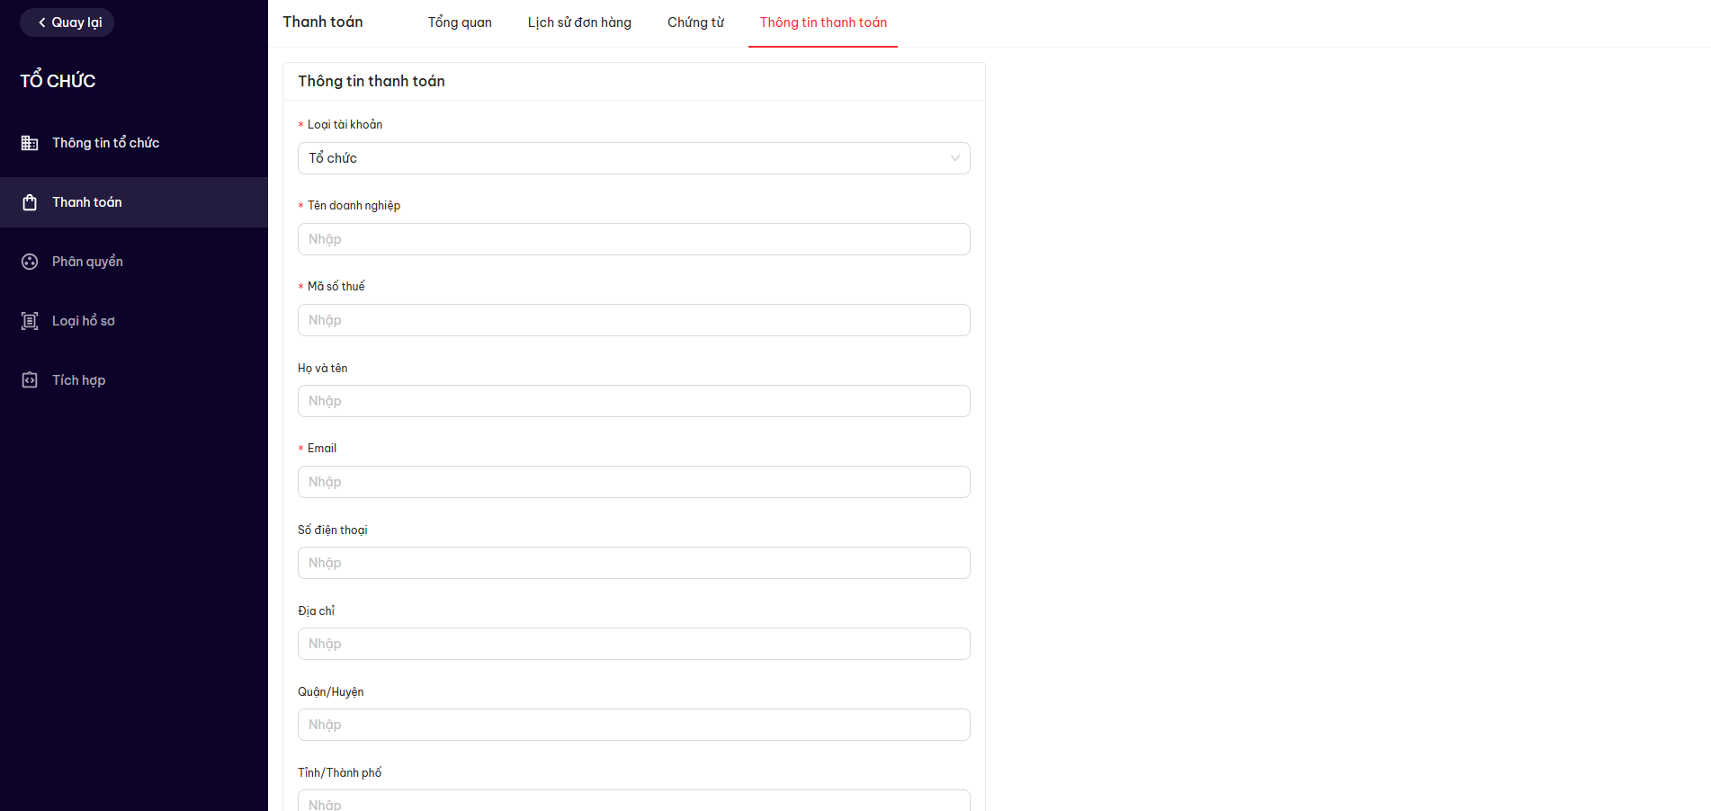Screen dimensions: 1711x811
Task: Focus the Tỉnh/Thành phố input field
Action: [634, 801]
